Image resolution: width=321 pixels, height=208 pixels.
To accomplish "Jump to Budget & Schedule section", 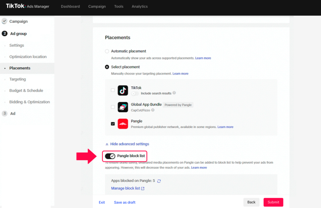I will (26, 91).
